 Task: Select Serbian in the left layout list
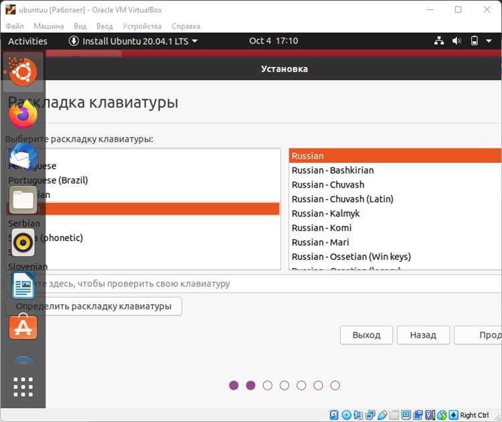tap(143, 223)
